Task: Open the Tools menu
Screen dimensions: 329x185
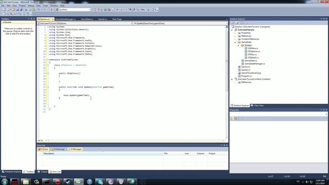Action: 45,6
